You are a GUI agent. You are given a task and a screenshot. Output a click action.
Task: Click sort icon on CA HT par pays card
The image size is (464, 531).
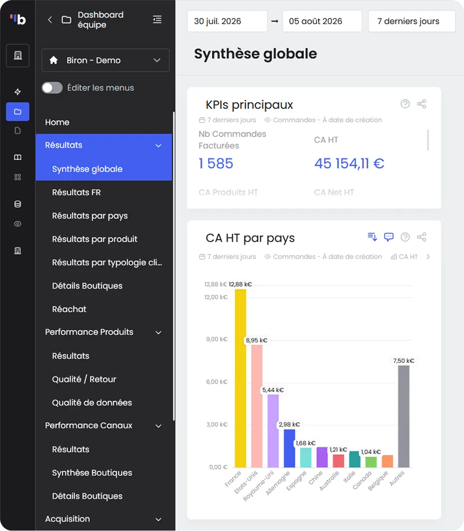(x=372, y=237)
